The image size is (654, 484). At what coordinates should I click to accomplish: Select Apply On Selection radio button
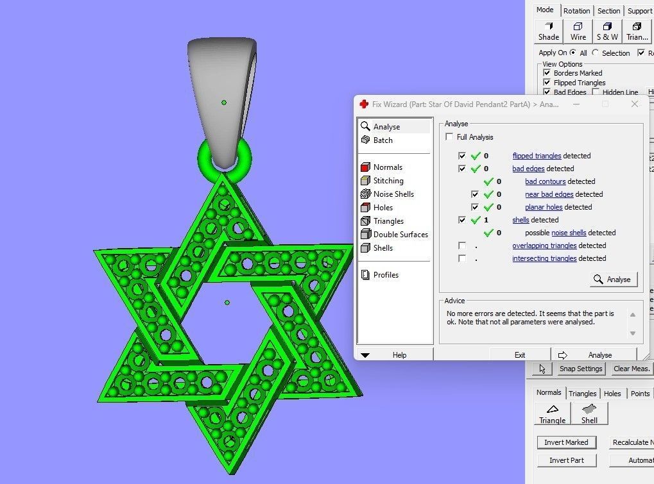coord(595,53)
